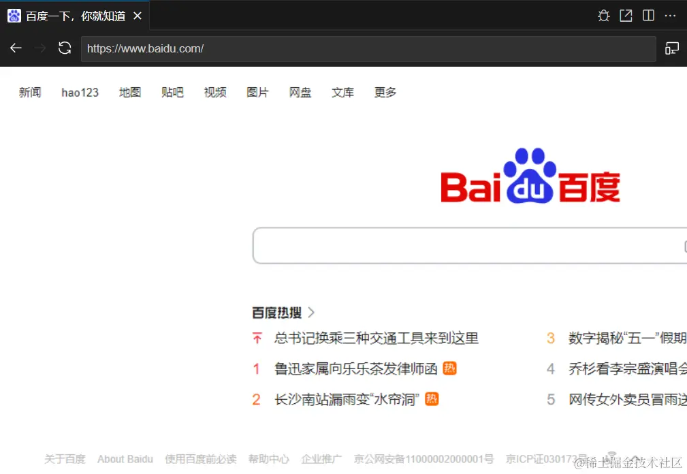The image size is (687, 474).
Task: Click the split editor icon
Action: [x=648, y=16]
